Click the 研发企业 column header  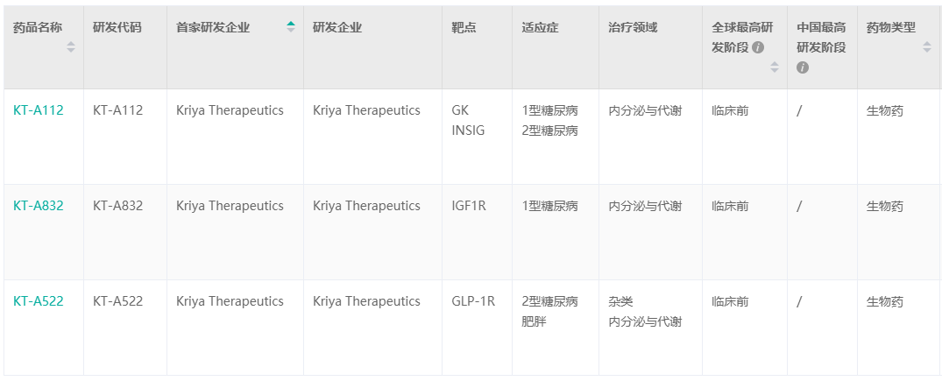337,27
